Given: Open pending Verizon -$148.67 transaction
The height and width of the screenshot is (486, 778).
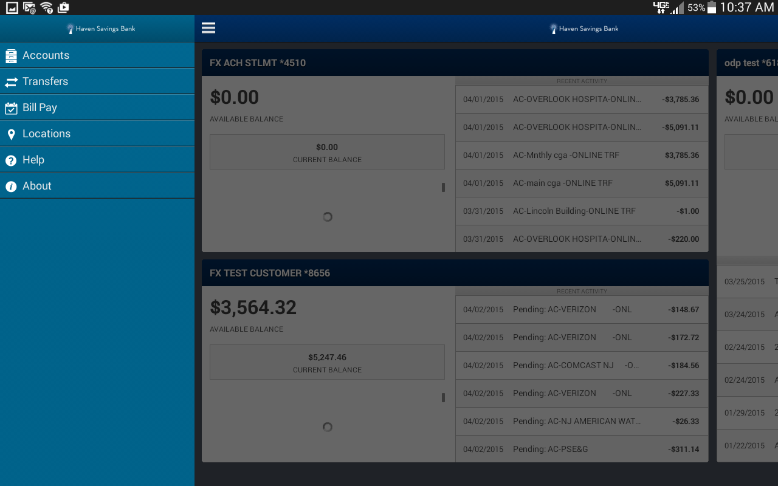Looking at the screenshot, I should (582, 309).
